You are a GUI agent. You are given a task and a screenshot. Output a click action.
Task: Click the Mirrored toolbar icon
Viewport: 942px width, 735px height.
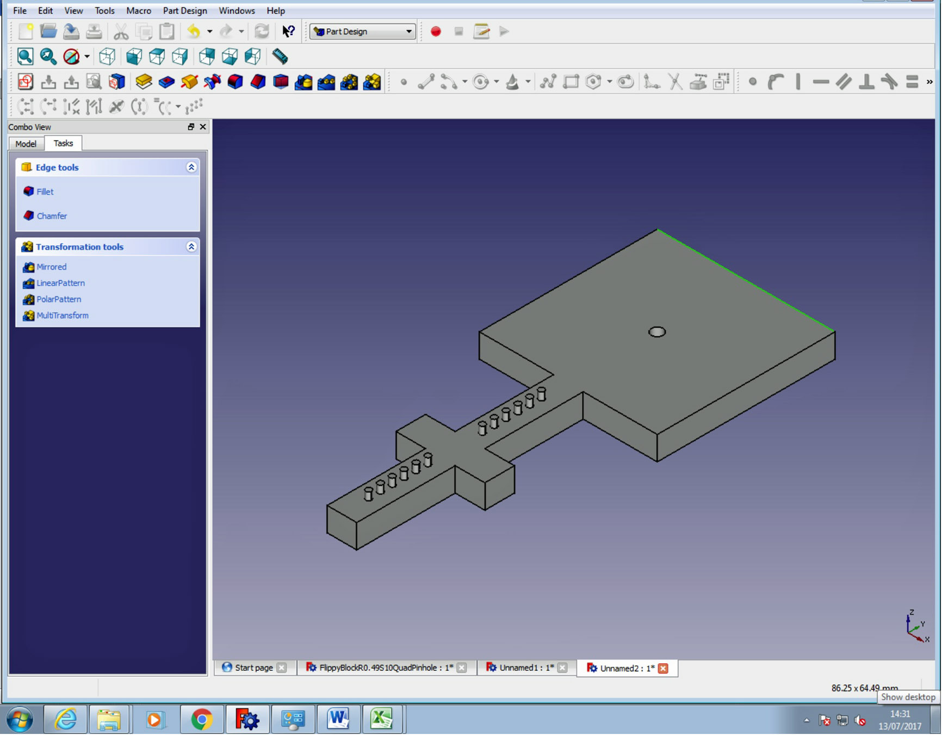(x=303, y=82)
